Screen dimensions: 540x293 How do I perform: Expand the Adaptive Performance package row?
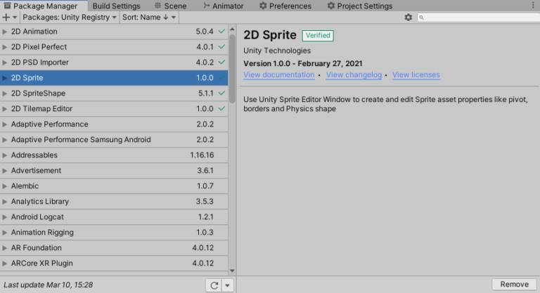4,124
